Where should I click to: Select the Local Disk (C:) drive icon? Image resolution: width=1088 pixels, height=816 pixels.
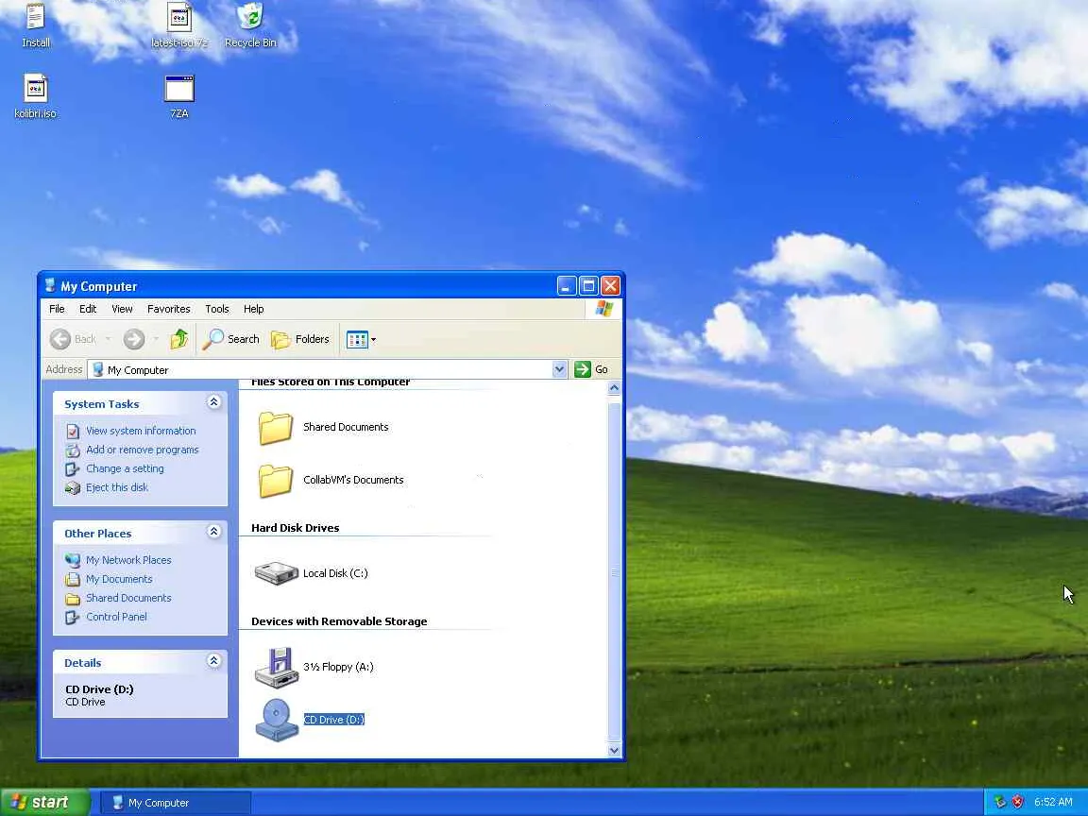click(x=276, y=573)
